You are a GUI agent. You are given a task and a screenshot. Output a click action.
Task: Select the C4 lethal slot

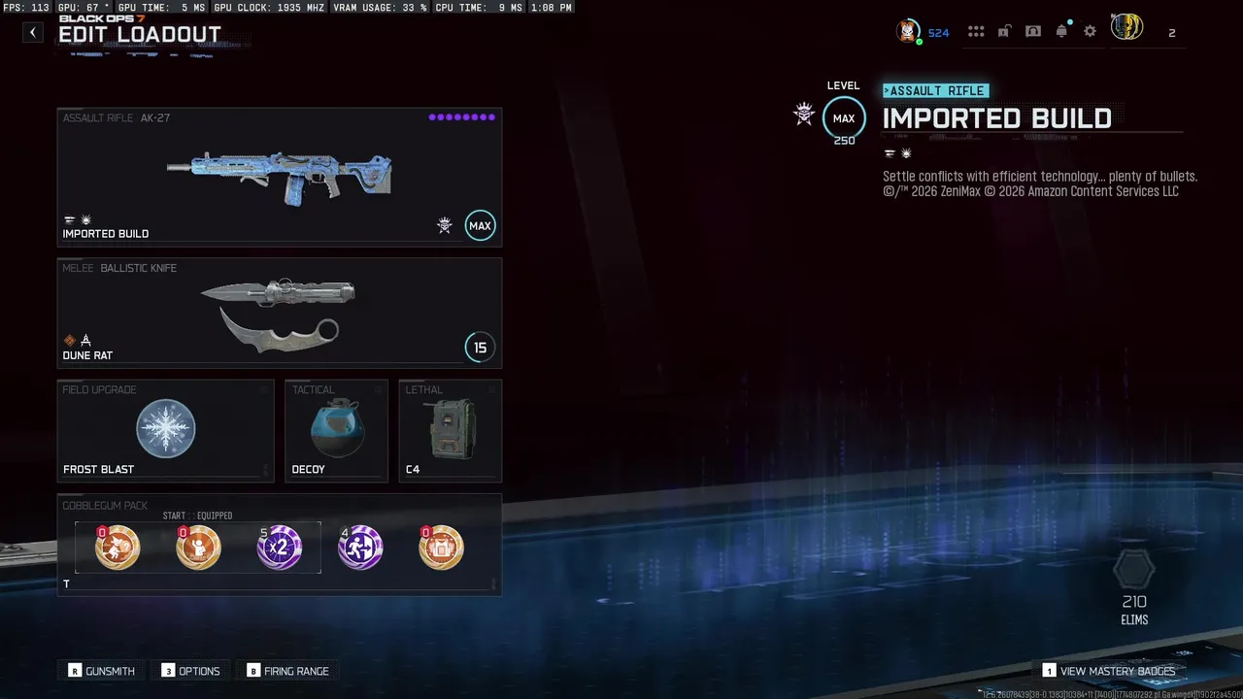(x=451, y=430)
